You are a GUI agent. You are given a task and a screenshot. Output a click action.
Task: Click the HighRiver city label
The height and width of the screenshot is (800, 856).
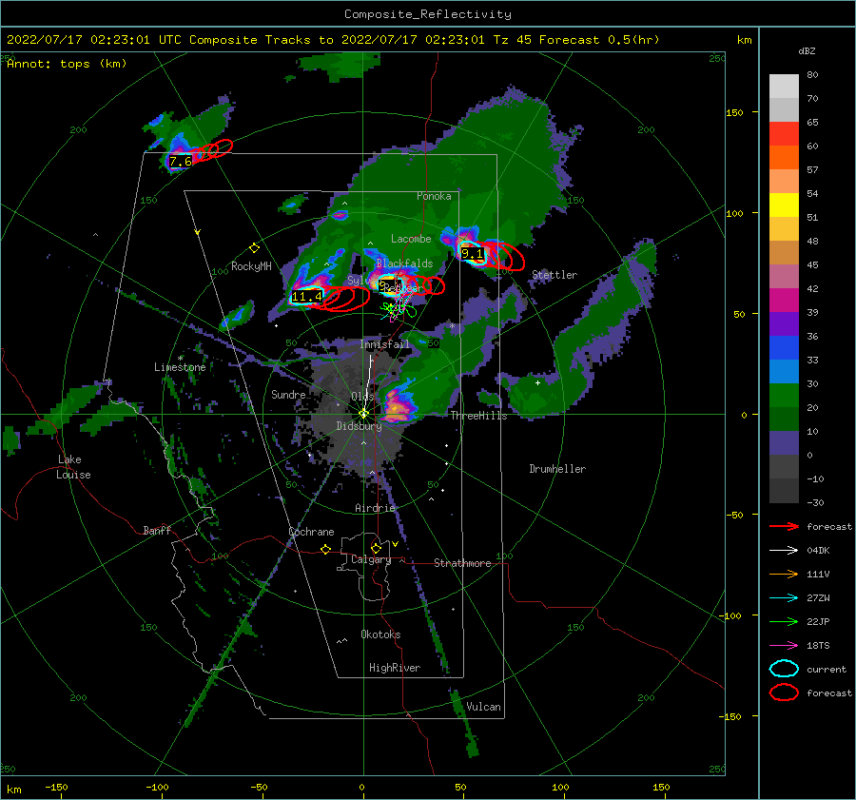pos(395,668)
